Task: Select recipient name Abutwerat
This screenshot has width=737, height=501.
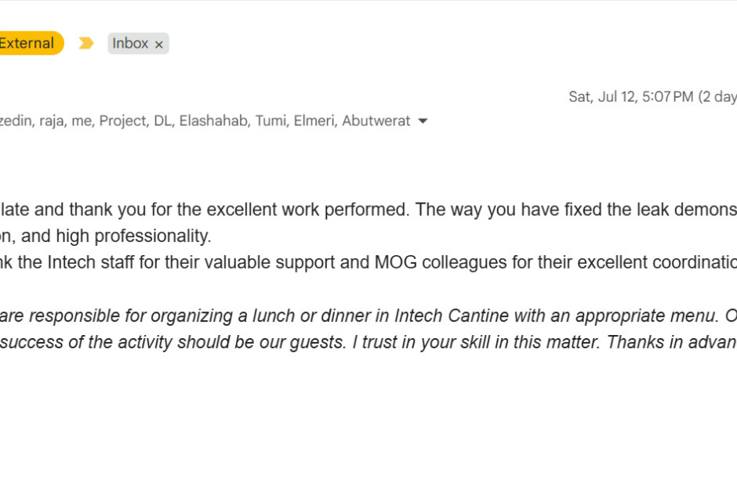Action: pos(376,121)
